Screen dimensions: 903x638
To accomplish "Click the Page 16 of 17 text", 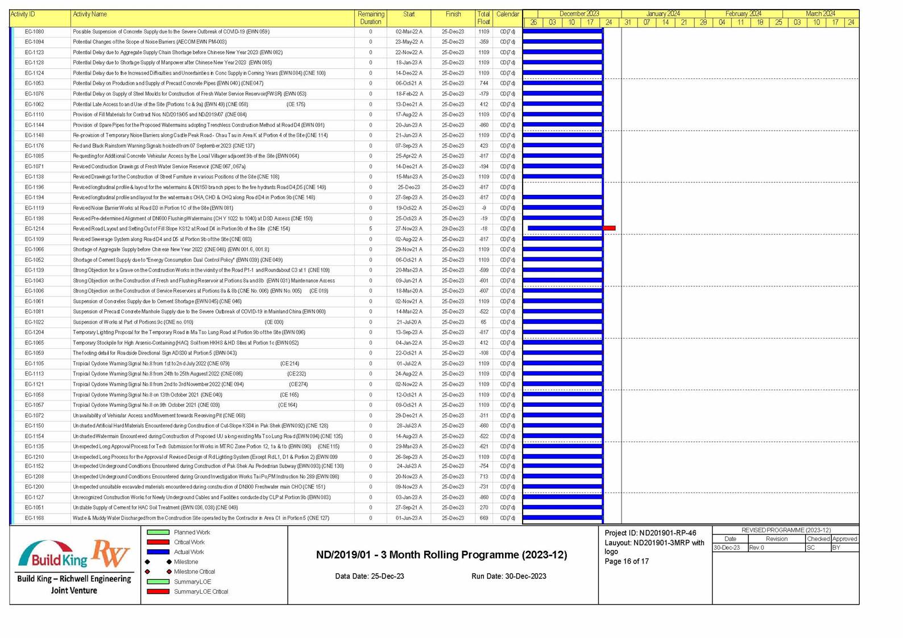I will coord(626,561).
